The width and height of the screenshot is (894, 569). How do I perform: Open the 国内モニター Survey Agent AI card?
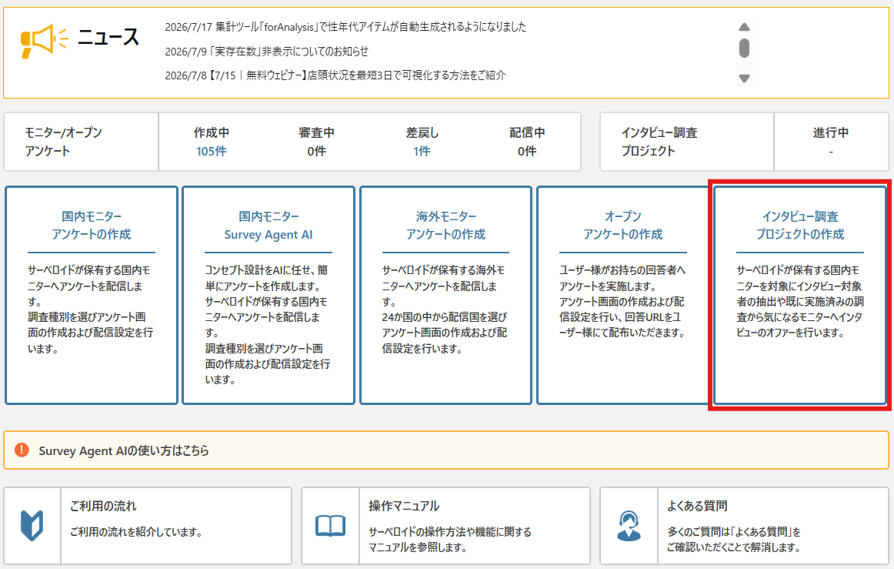pos(269,295)
